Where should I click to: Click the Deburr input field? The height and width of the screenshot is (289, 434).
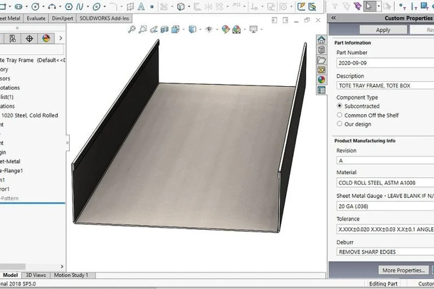pos(385,252)
